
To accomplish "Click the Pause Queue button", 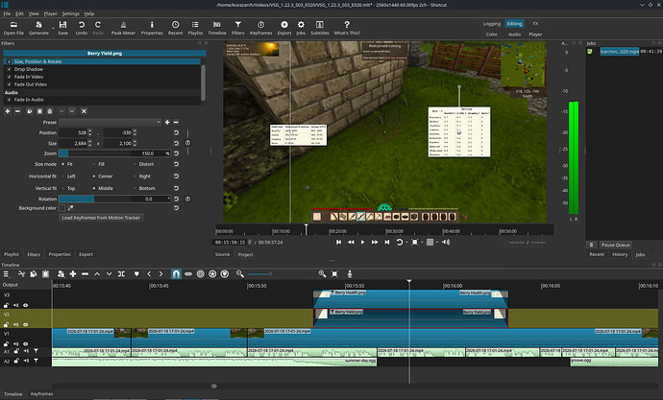I will coord(615,245).
